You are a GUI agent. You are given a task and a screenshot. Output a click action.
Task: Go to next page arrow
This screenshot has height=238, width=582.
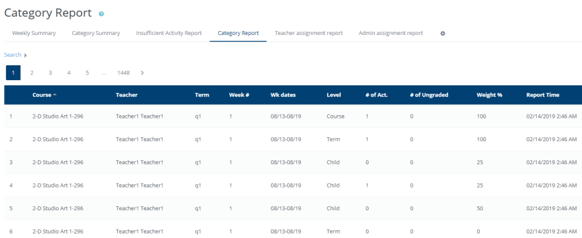(142, 73)
